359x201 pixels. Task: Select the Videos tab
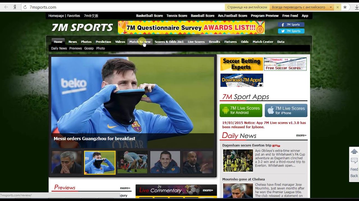pyautogui.click(x=120, y=42)
